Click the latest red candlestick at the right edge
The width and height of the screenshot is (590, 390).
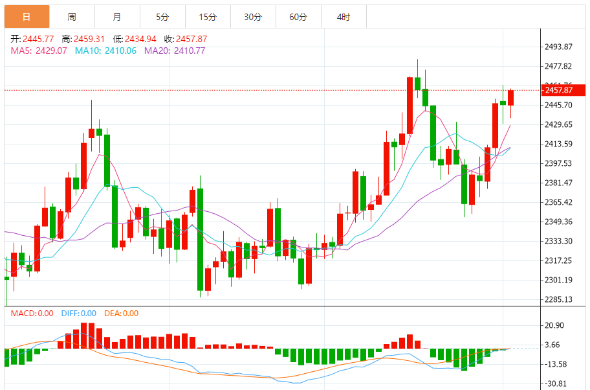tap(510, 98)
